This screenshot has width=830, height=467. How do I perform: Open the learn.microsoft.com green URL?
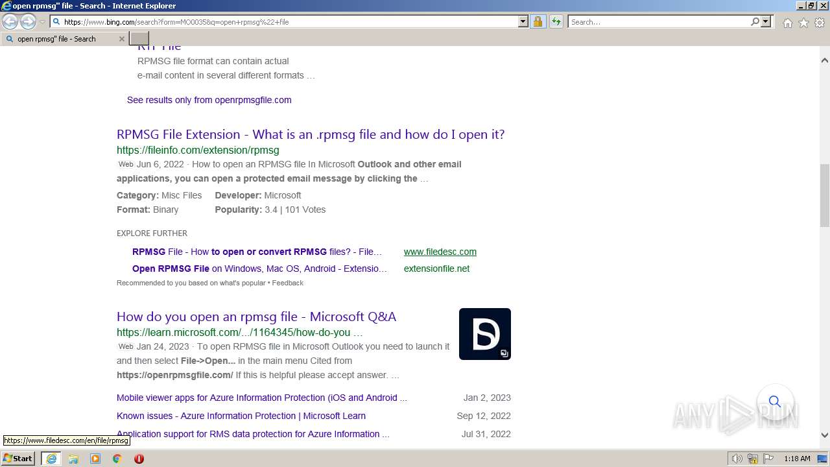click(x=239, y=332)
